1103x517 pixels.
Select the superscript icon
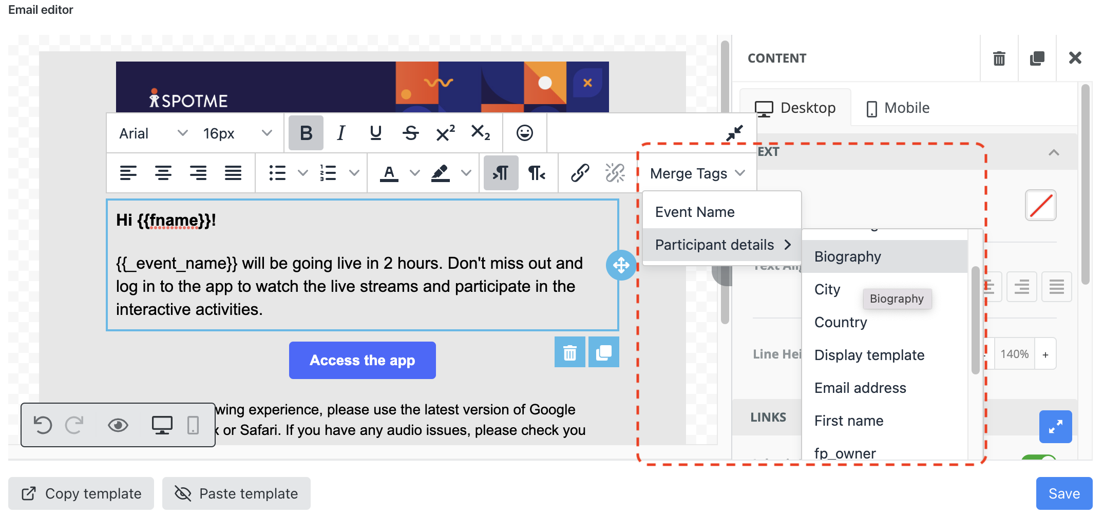pos(445,133)
